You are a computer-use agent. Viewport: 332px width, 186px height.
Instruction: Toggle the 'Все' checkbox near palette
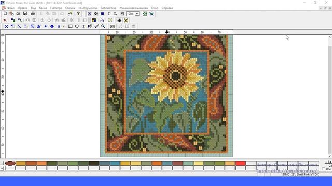tap(323, 169)
